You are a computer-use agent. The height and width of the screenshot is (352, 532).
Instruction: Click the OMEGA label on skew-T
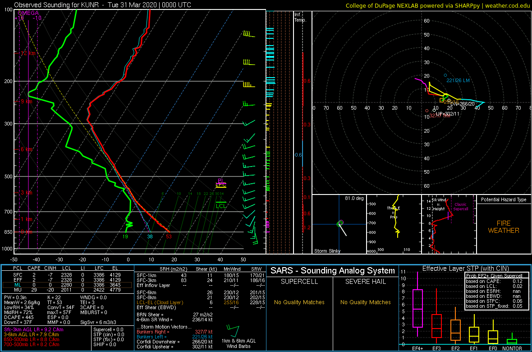point(28,13)
